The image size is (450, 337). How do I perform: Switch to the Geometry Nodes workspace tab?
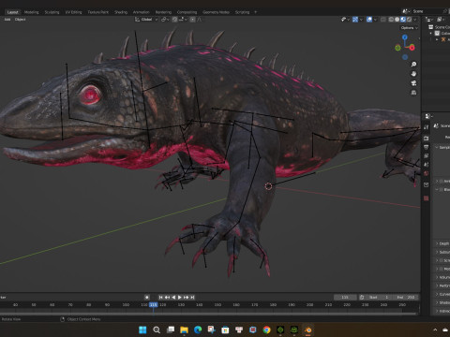(x=216, y=12)
